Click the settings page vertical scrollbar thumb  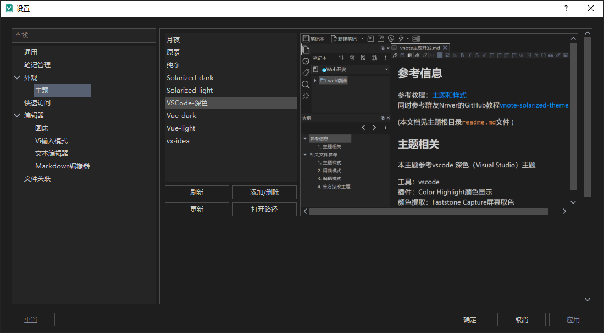[x=588, y=117]
